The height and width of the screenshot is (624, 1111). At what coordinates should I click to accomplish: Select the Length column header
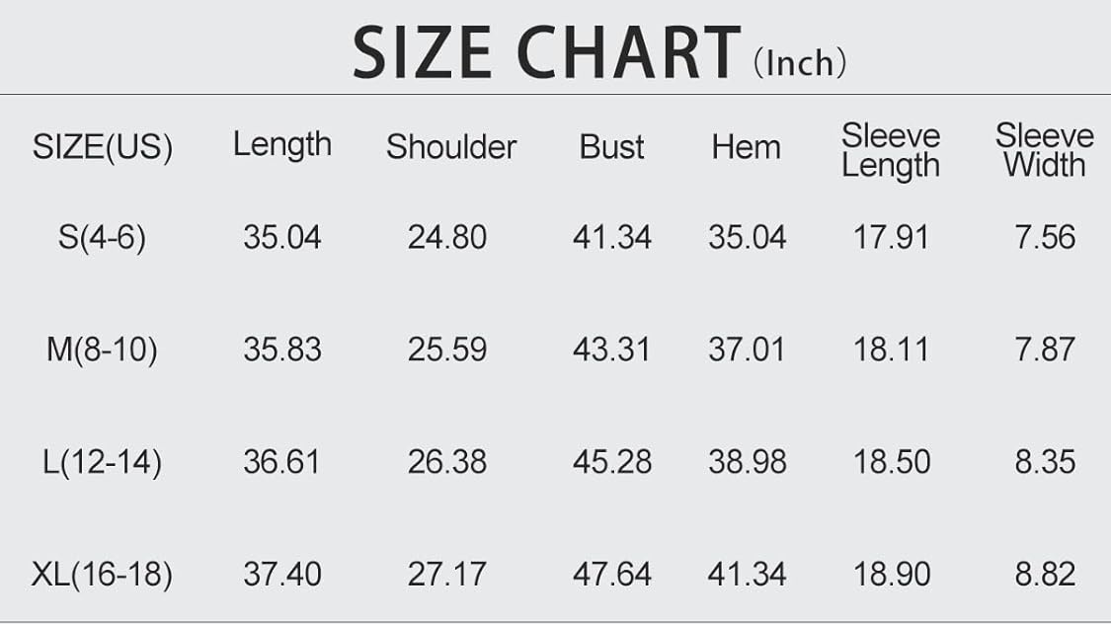pyautogui.click(x=282, y=145)
